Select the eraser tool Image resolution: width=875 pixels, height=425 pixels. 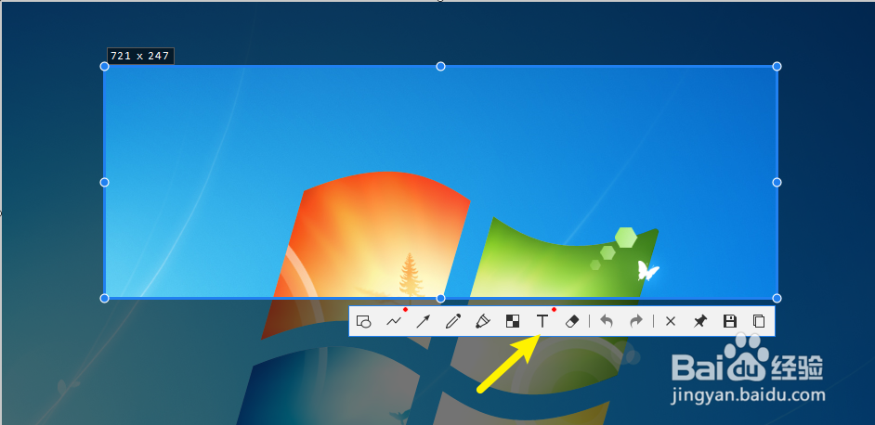tap(572, 321)
